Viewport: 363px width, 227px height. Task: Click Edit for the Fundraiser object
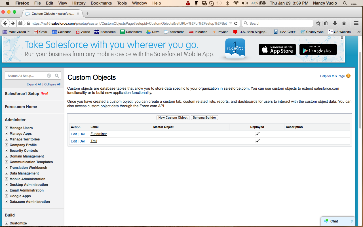point(74,134)
